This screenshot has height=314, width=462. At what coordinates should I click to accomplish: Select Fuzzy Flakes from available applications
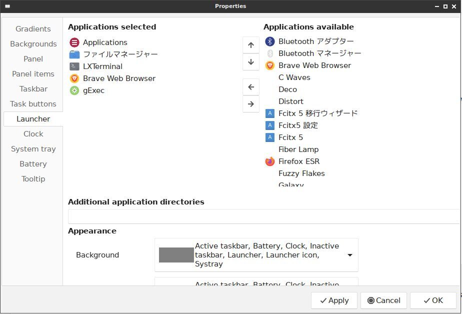(x=301, y=173)
